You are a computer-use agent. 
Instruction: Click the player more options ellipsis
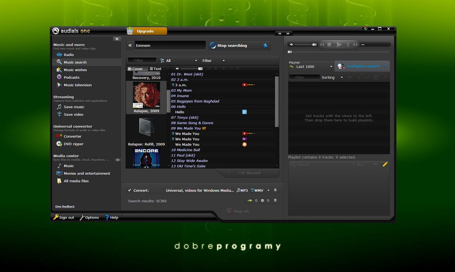[x=363, y=45]
